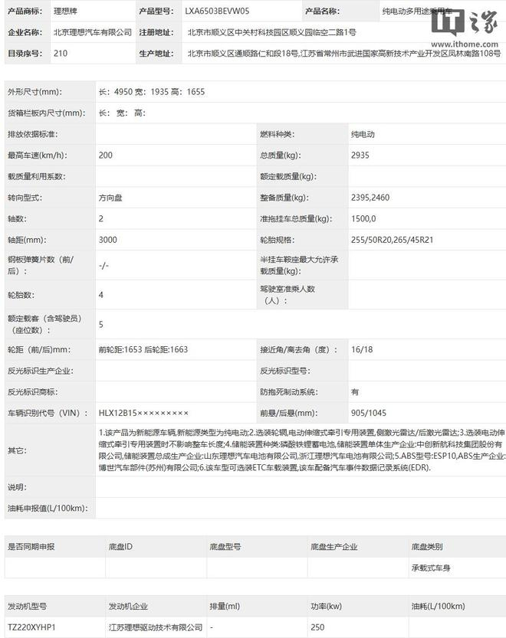Select wheelbase value 3000
506x638 pixels.
107,240
